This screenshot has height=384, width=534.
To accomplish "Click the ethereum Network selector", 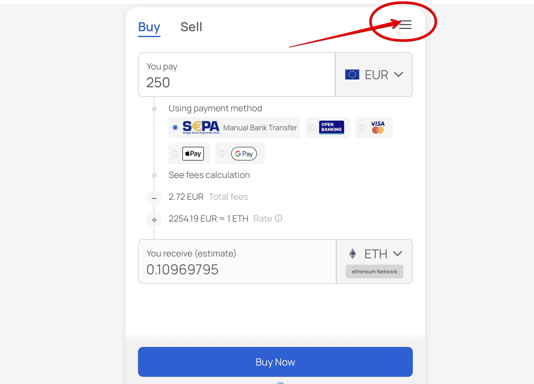I will (x=374, y=271).
